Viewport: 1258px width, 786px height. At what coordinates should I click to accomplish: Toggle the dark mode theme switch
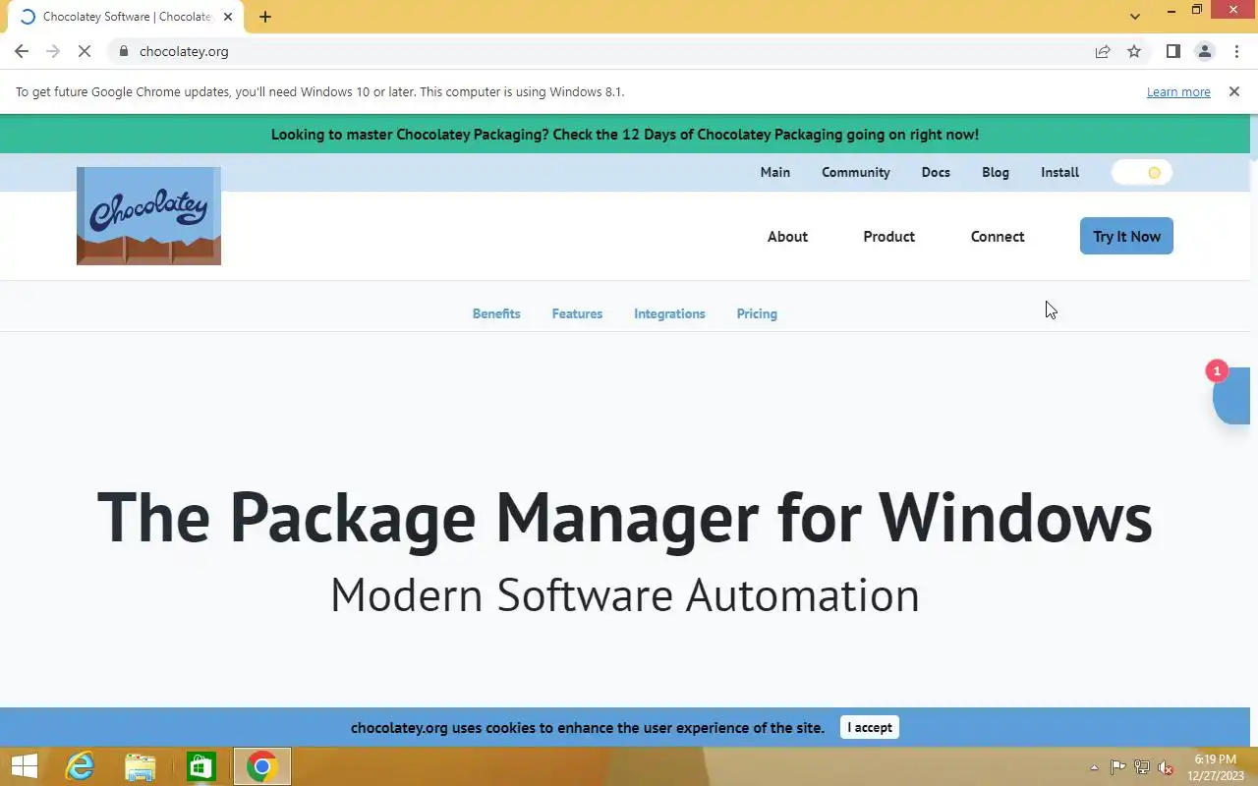1142,173
